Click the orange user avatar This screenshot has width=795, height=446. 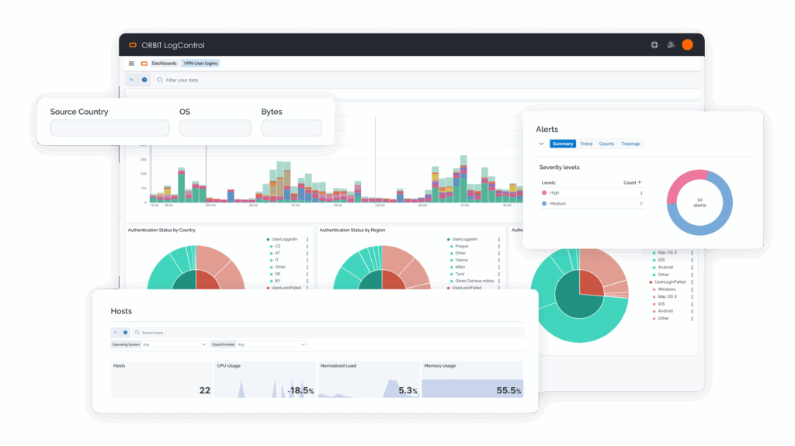687,45
